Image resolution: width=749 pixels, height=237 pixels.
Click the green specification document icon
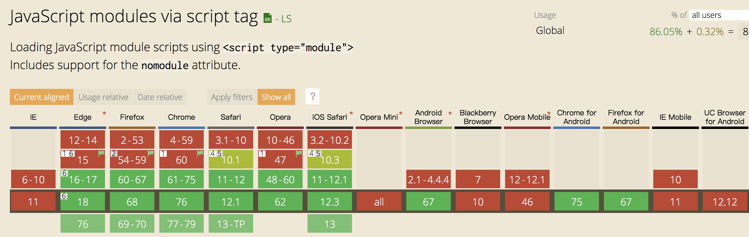(x=267, y=18)
